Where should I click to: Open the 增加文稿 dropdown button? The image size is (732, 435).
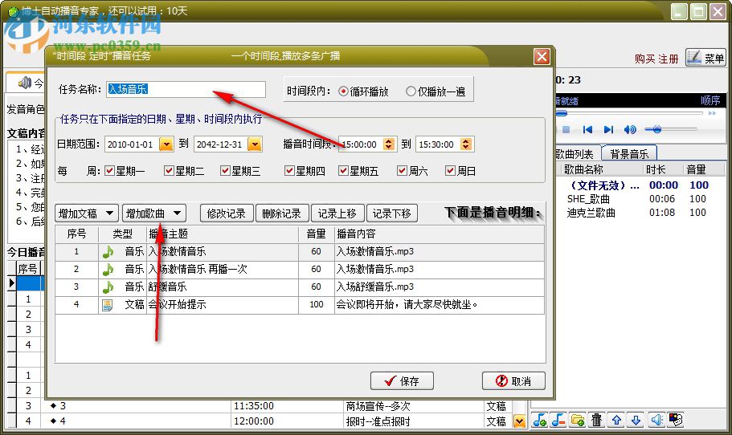point(86,213)
